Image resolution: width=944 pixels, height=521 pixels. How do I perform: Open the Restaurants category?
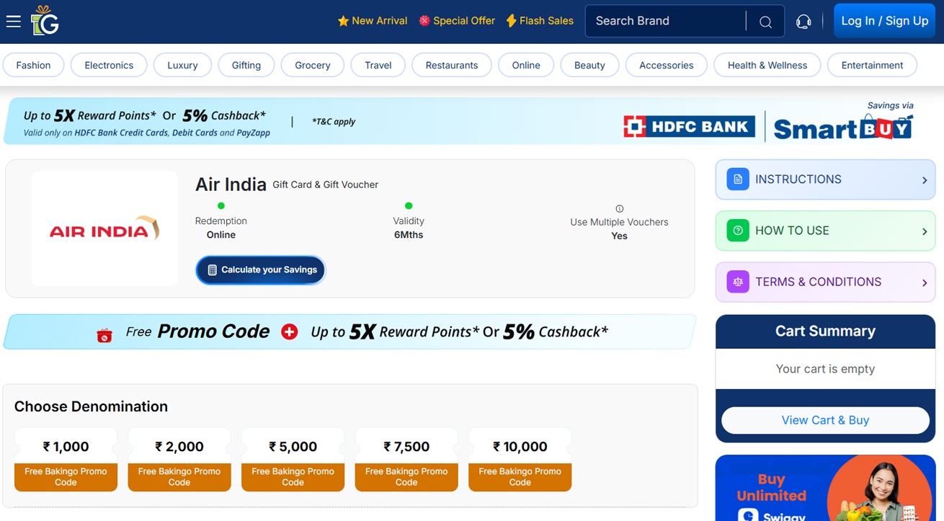tap(452, 65)
